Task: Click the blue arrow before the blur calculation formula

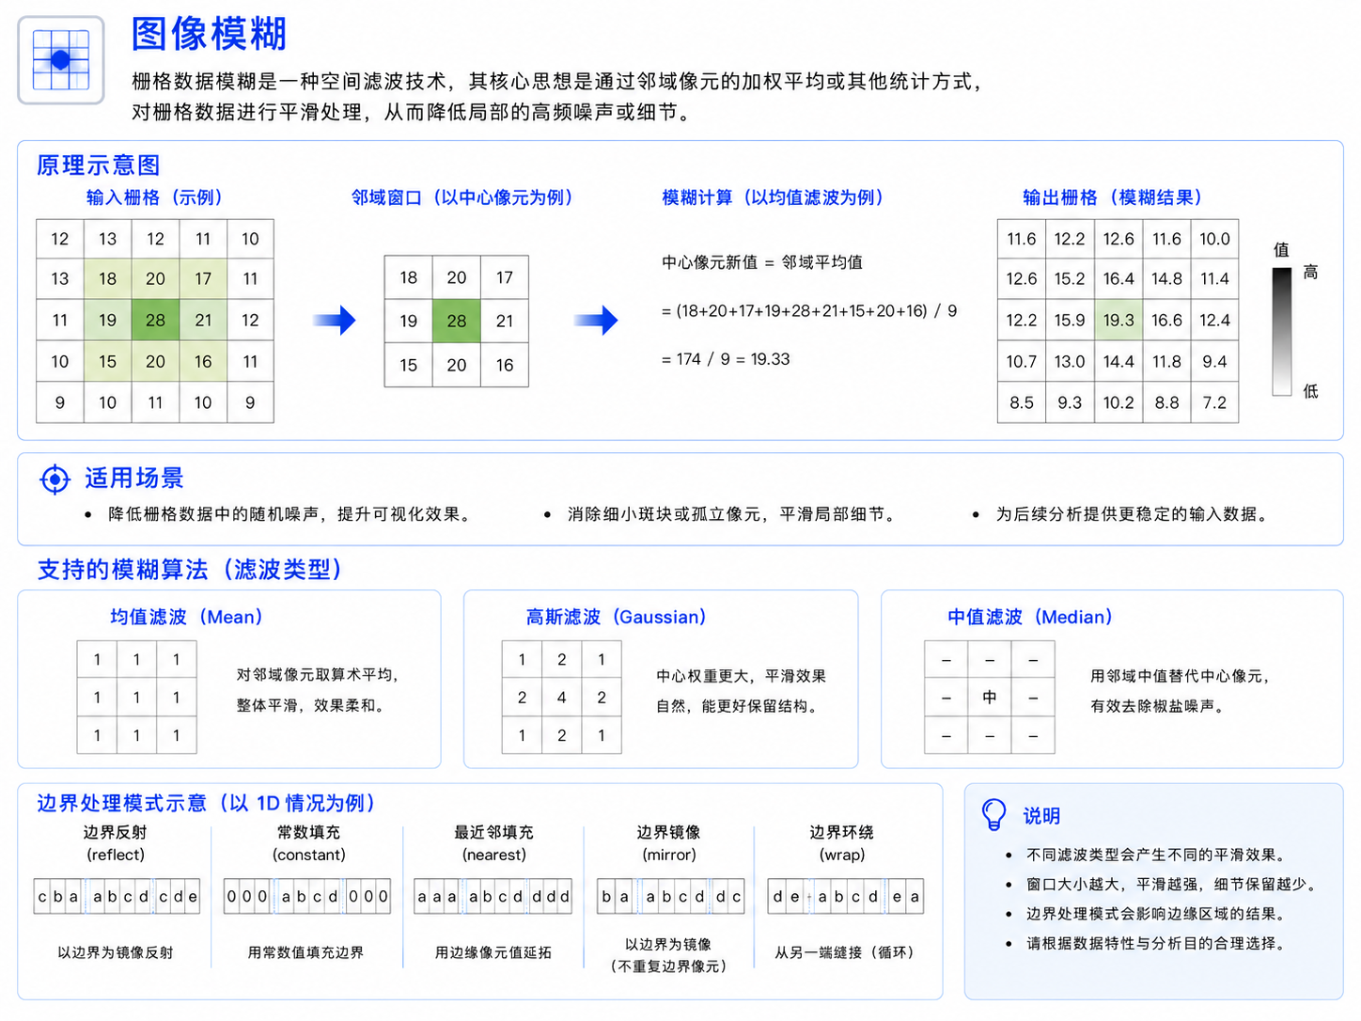Action: 596,321
